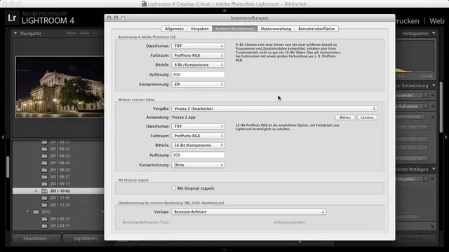Collapse the Histogramm panel triangle

(x=434, y=34)
